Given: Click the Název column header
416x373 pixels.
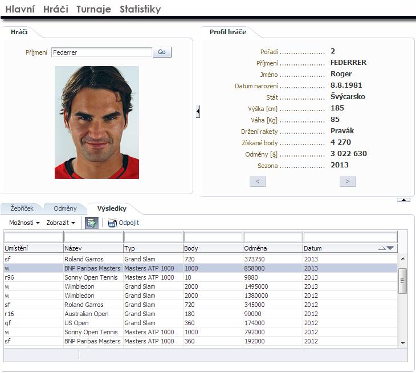Looking at the screenshot, I should (x=93, y=248).
